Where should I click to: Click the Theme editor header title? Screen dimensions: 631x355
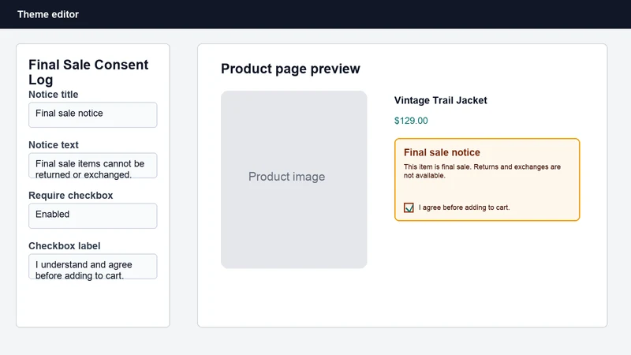click(48, 14)
